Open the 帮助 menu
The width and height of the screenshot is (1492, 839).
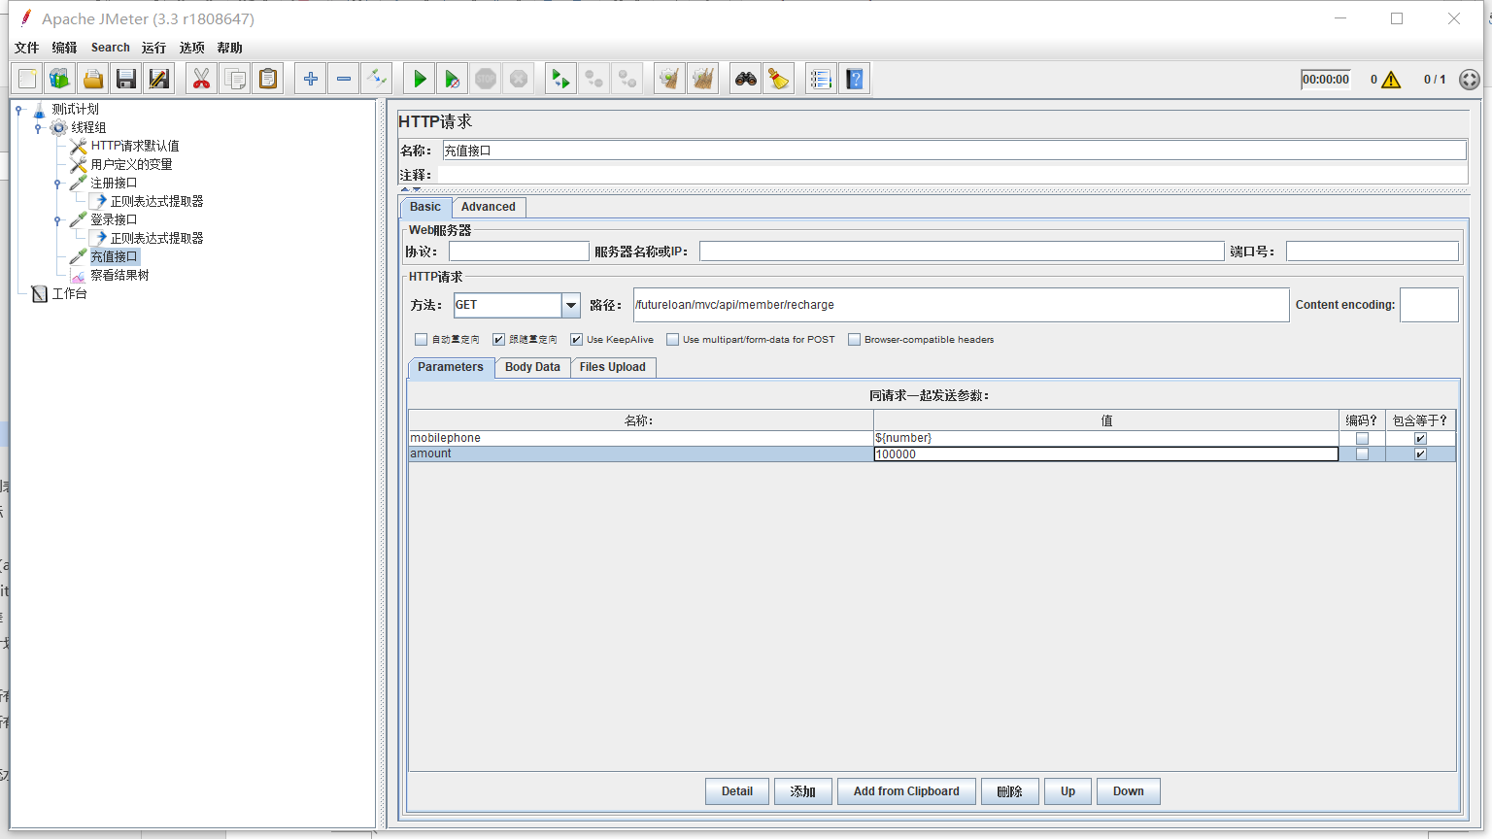pos(230,48)
